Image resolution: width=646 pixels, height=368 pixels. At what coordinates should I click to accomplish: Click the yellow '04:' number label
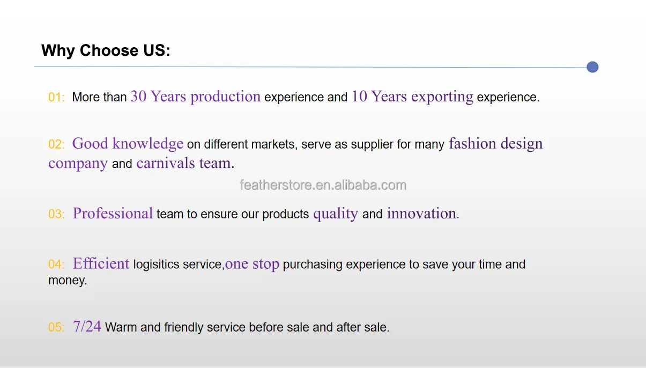(57, 264)
